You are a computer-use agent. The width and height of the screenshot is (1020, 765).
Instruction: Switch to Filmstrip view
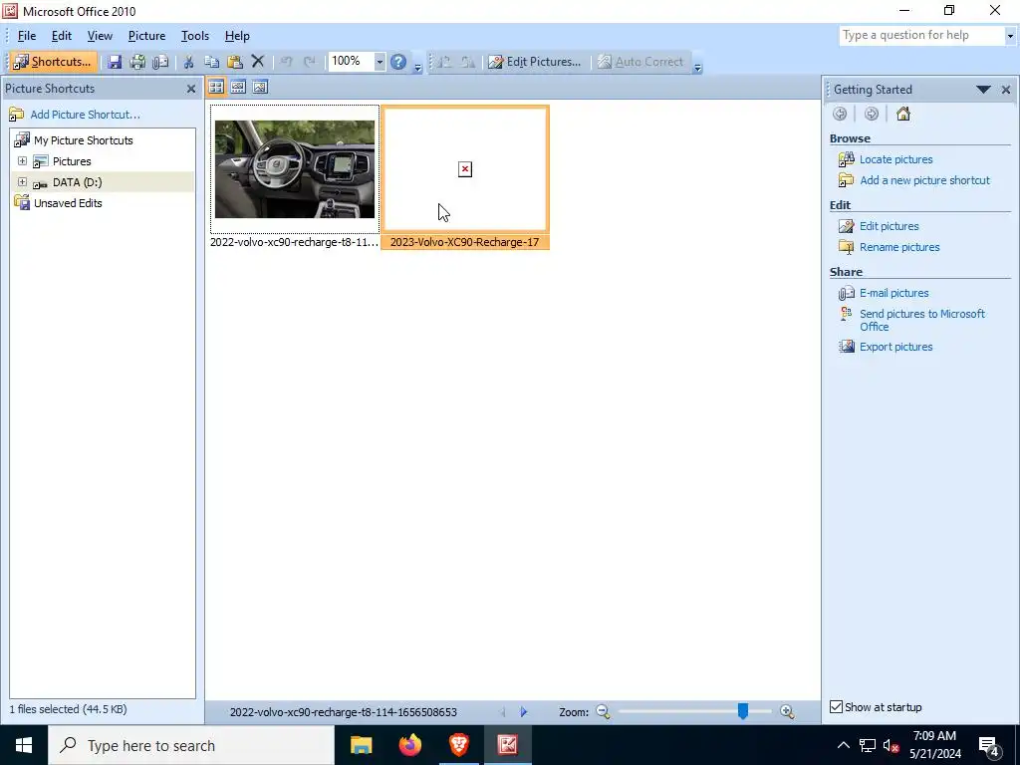[238, 87]
